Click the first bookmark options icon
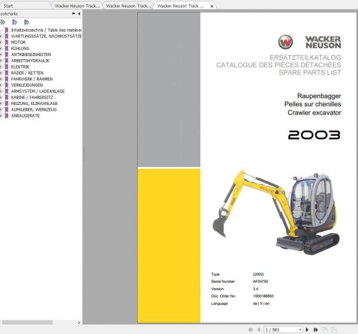 point(3,23)
